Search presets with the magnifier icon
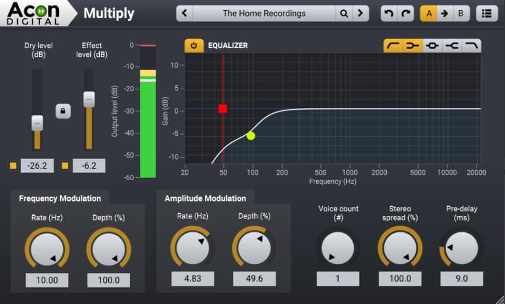This screenshot has width=505, height=304. [x=344, y=13]
